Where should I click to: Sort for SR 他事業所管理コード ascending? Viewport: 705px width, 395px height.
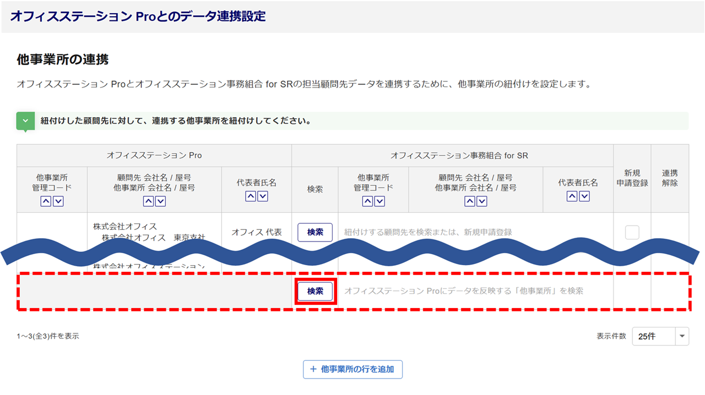(x=367, y=201)
